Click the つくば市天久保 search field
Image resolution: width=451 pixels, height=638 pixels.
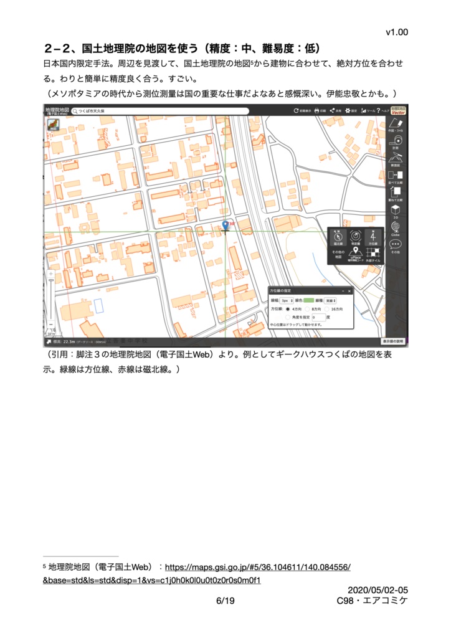point(160,111)
